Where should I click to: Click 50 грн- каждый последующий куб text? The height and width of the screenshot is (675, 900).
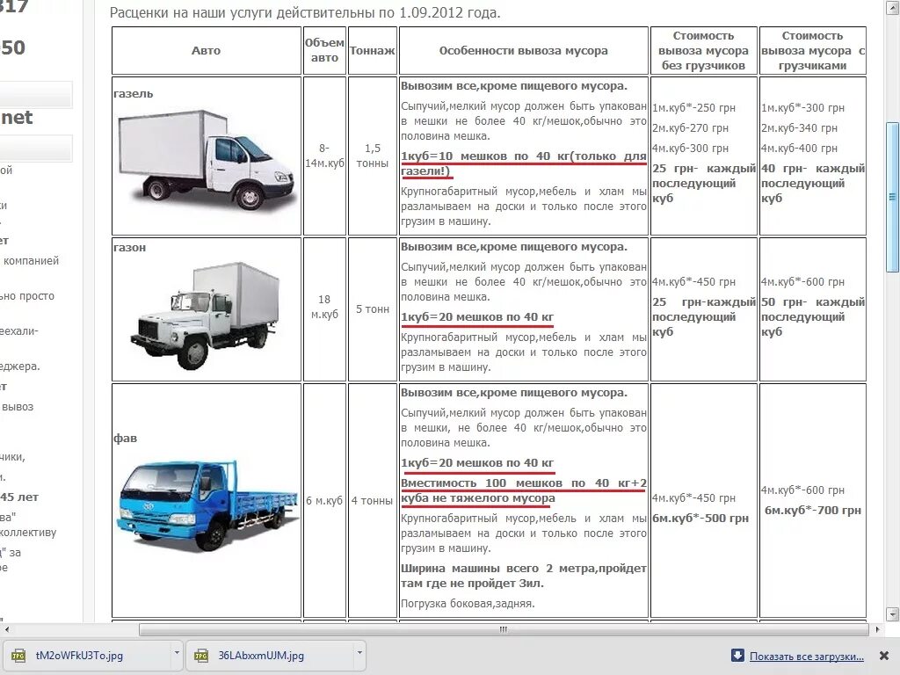(813, 316)
